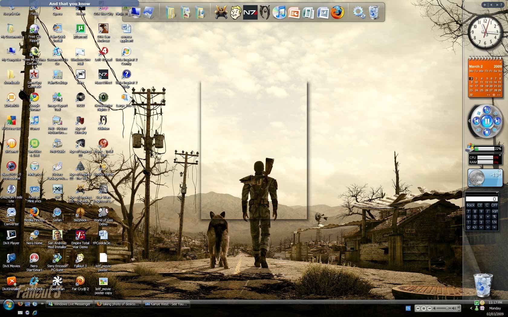508x317 pixels.
Task: Switch to Kanye West MiniLyrics taskbar button
Action: (166, 304)
